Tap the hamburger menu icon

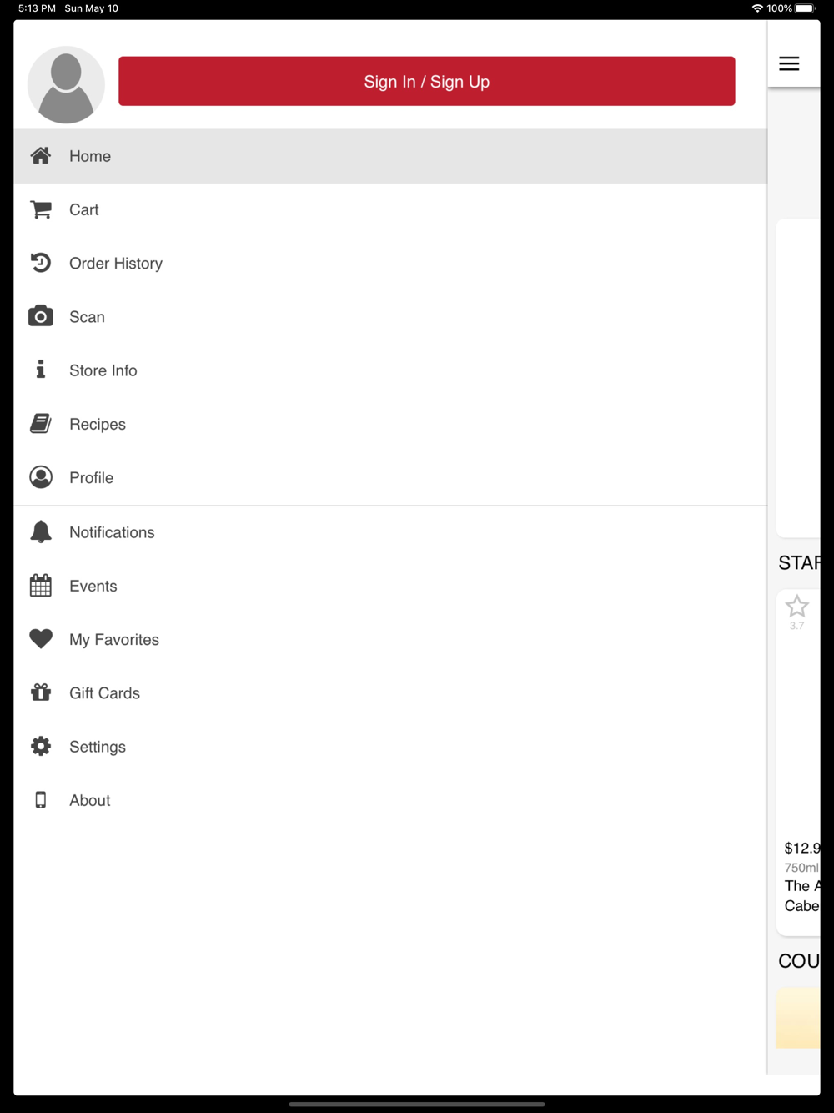pos(789,63)
